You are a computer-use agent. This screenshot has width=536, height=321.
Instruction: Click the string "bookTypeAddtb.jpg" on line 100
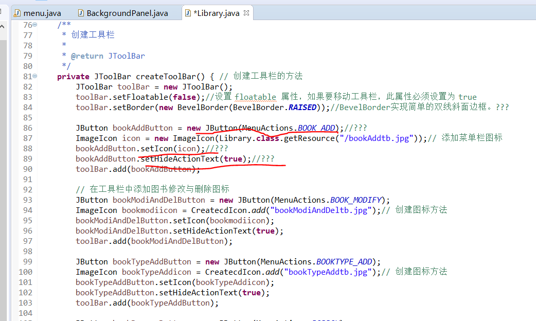click(328, 272)
